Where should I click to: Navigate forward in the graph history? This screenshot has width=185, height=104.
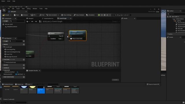(36, 22)
